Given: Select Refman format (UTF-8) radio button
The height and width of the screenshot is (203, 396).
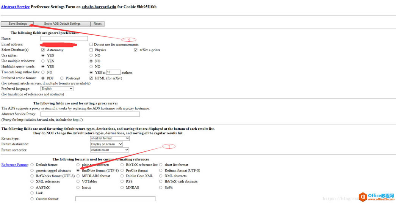Looking at the screenshot, I should click(161, 170).
